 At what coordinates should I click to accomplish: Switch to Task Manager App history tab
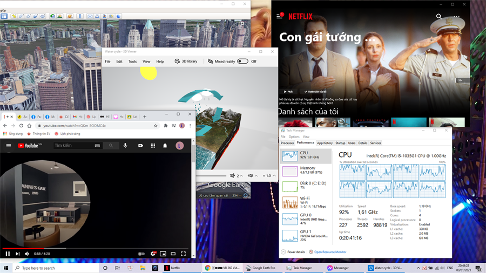tap(325, 143)
